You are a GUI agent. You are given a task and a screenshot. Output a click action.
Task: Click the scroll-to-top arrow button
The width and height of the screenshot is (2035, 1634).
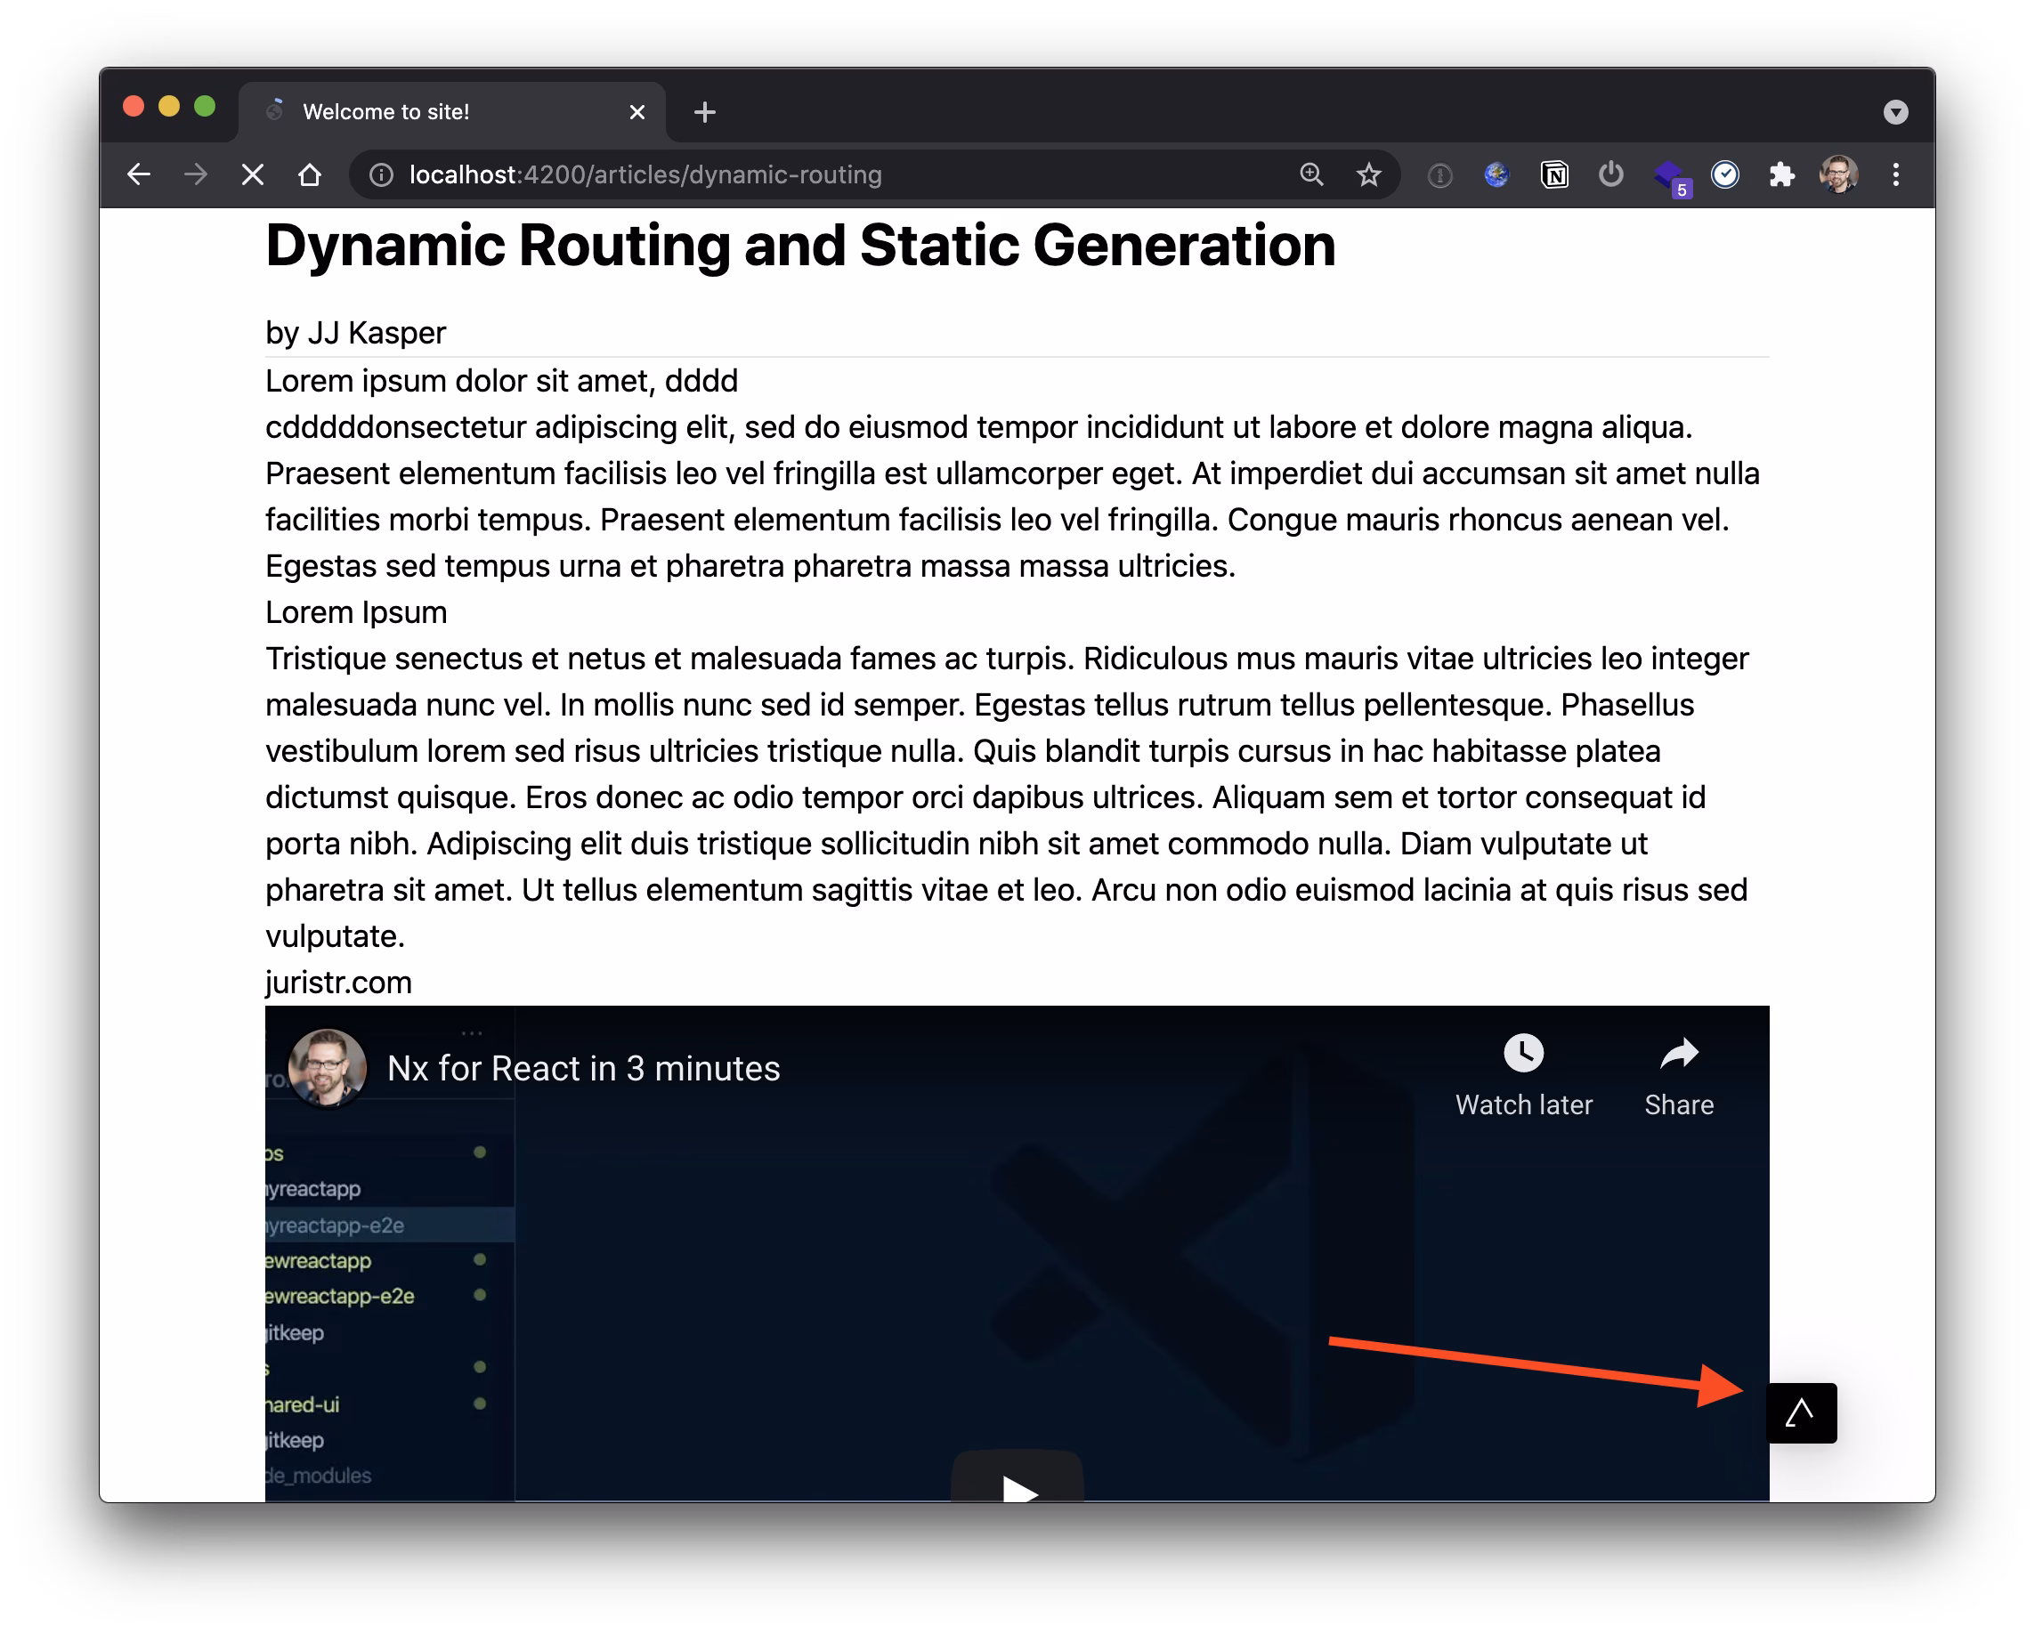pyautogui.click(x=1801, y=1412)
